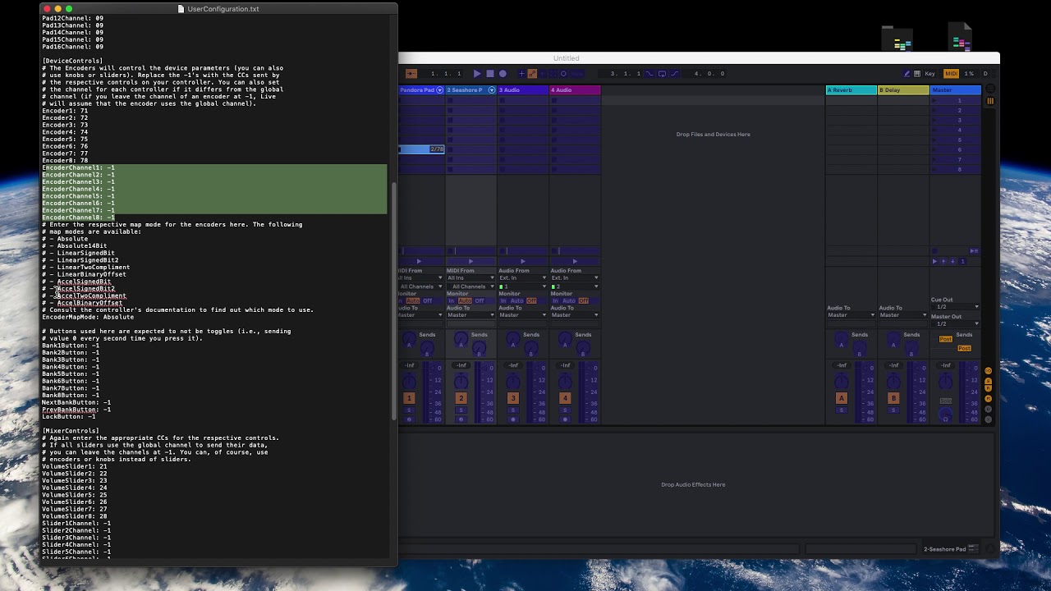Toggle track 3 activator button

pyautogui.click(x=513, y=398)
